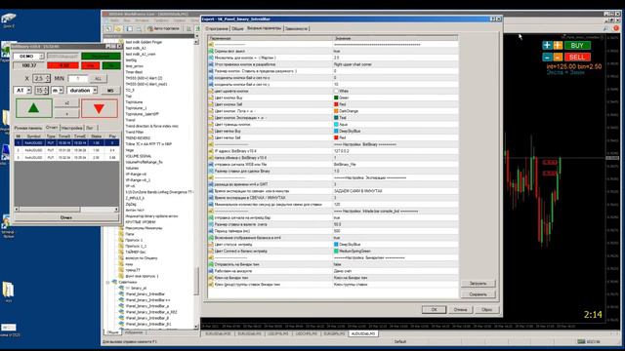
Task: Click the 127.0.0.2 IP address value
Action: tap(341, 151)
